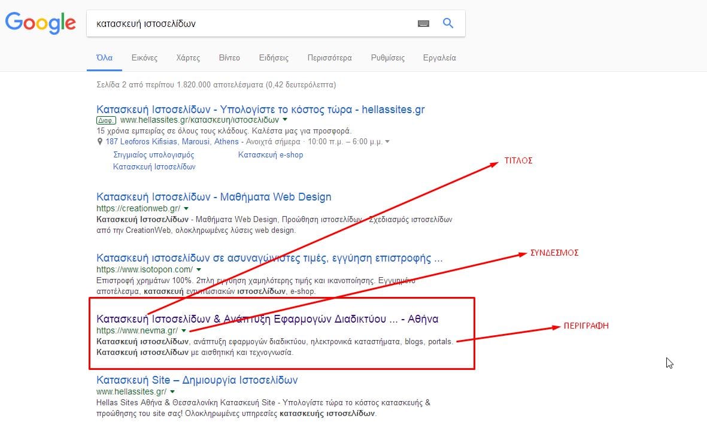Expand the arrow next to https://www.isotopon.com/
Image resolution: width=707 pixels, height=425 pixels.
(199, 269)
